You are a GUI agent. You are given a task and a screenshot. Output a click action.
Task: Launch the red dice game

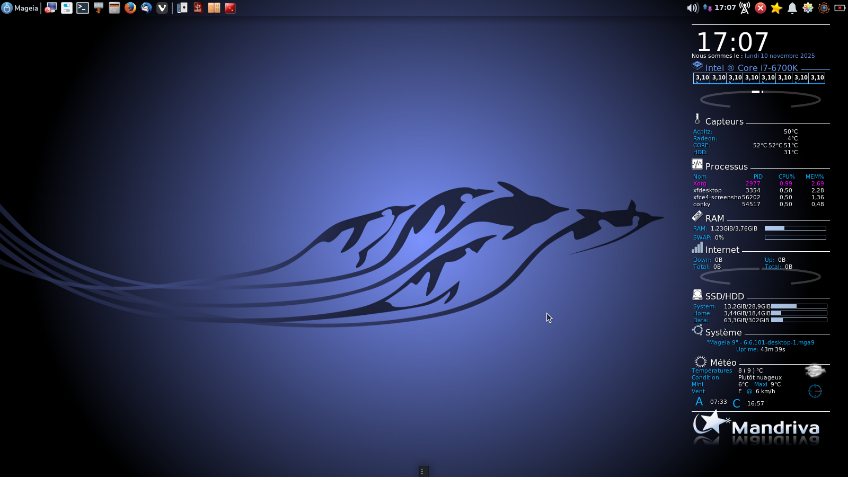click(x=230, y=8)
